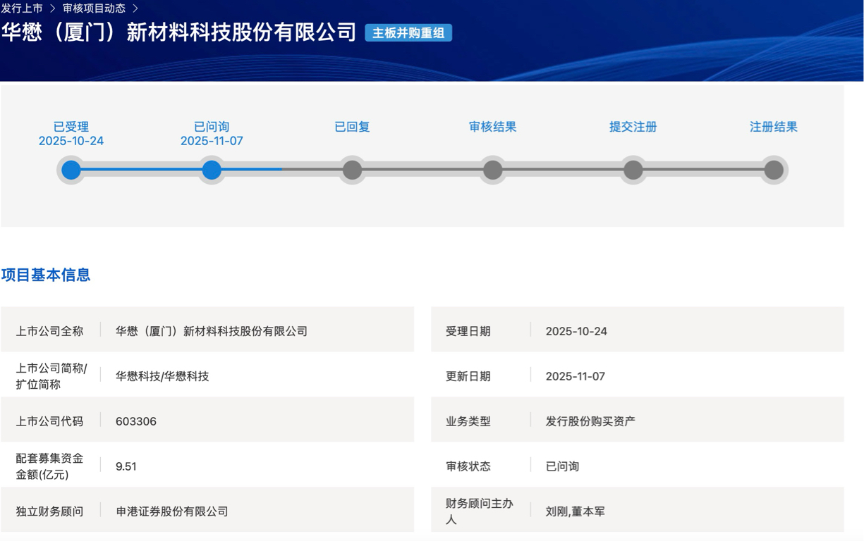Click the 独立财务顾问 field label

[x=49, y=511]
